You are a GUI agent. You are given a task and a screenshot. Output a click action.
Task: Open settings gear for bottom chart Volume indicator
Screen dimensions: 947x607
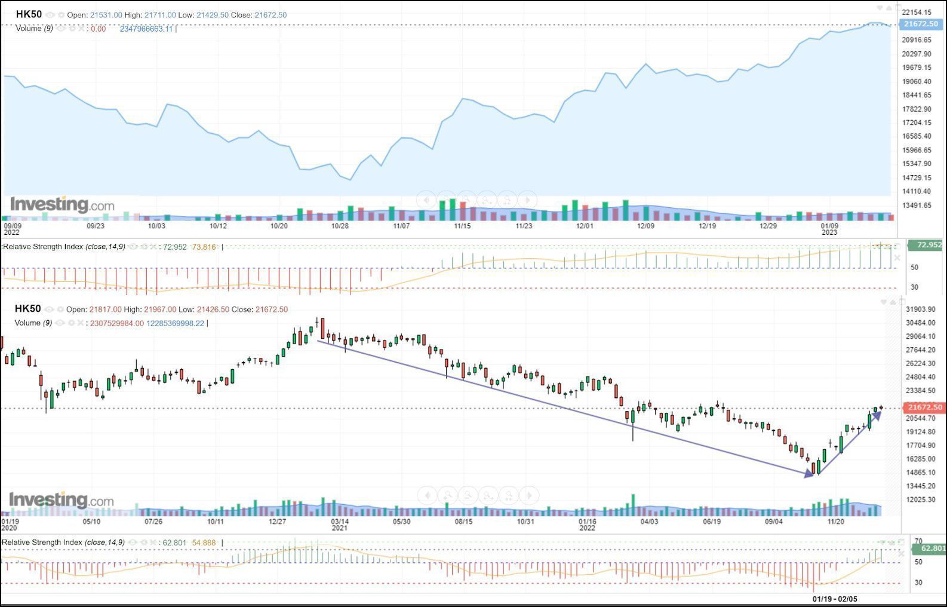point(70,323)
